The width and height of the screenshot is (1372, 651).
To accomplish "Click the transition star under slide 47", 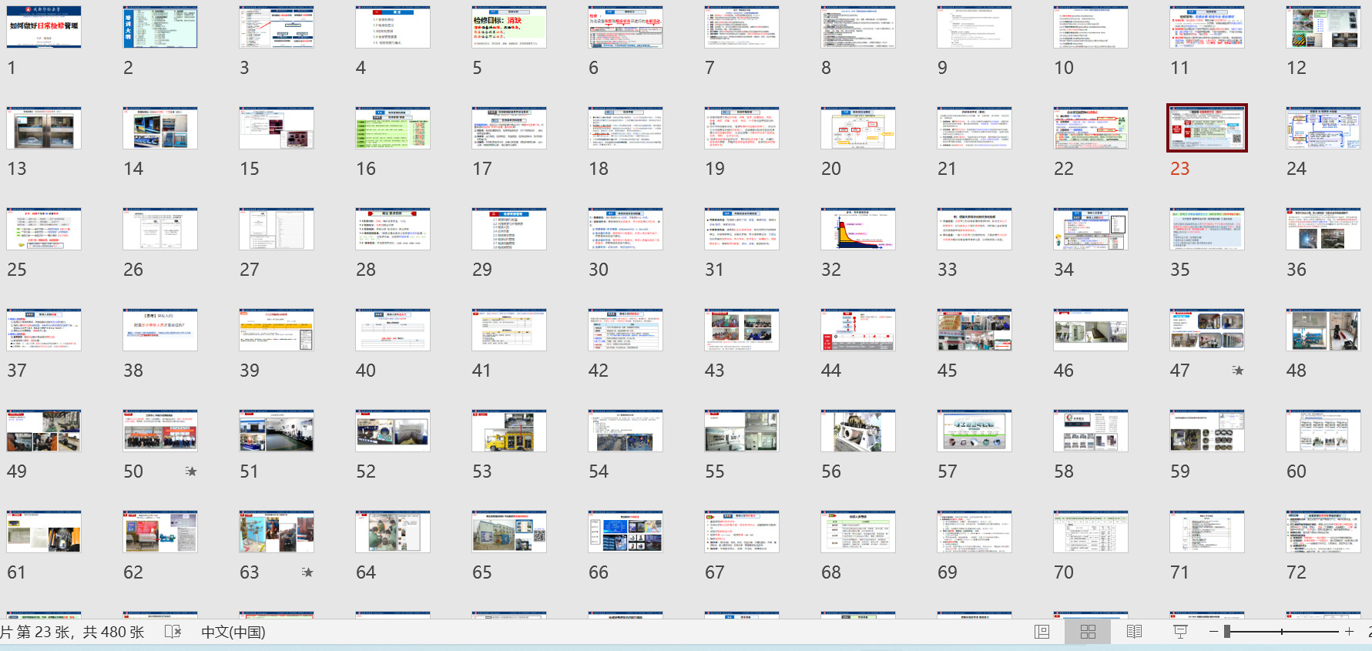I will tap(1237, 371).
